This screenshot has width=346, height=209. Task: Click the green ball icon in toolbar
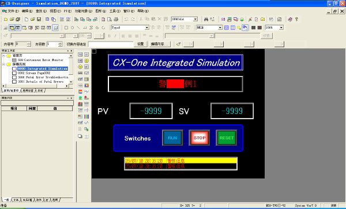[242, 20]
